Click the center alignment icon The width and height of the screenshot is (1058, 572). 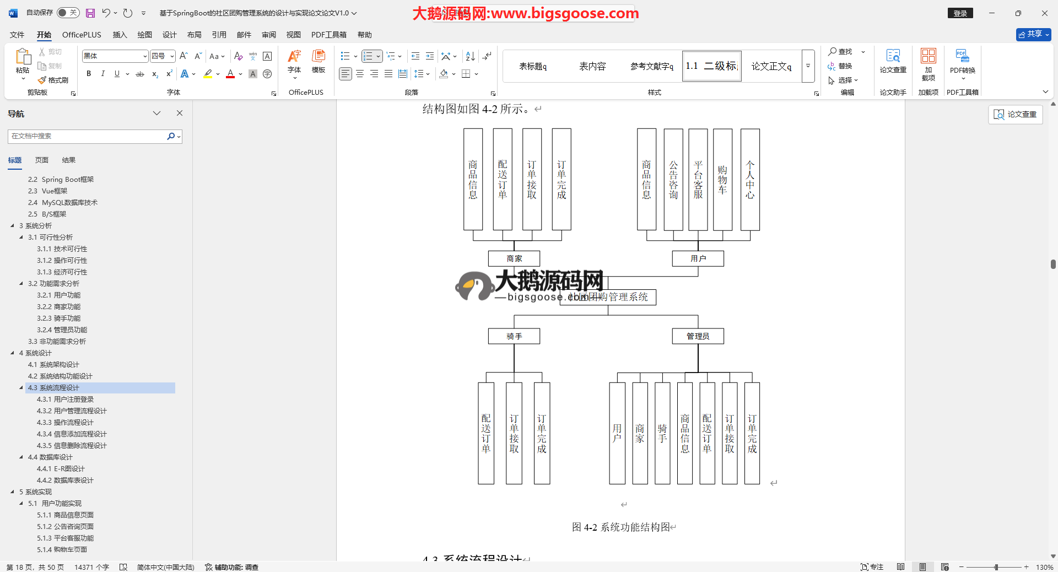[x=360, y=74]
